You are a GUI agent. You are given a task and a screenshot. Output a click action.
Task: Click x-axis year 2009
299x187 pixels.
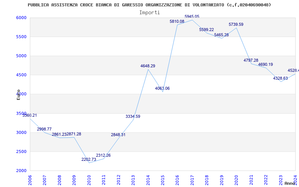click(x=74, y=180)
